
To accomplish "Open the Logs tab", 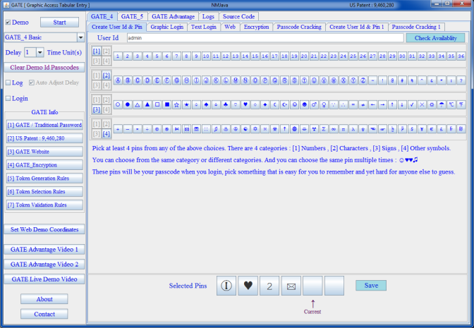I will click(208, 16).
